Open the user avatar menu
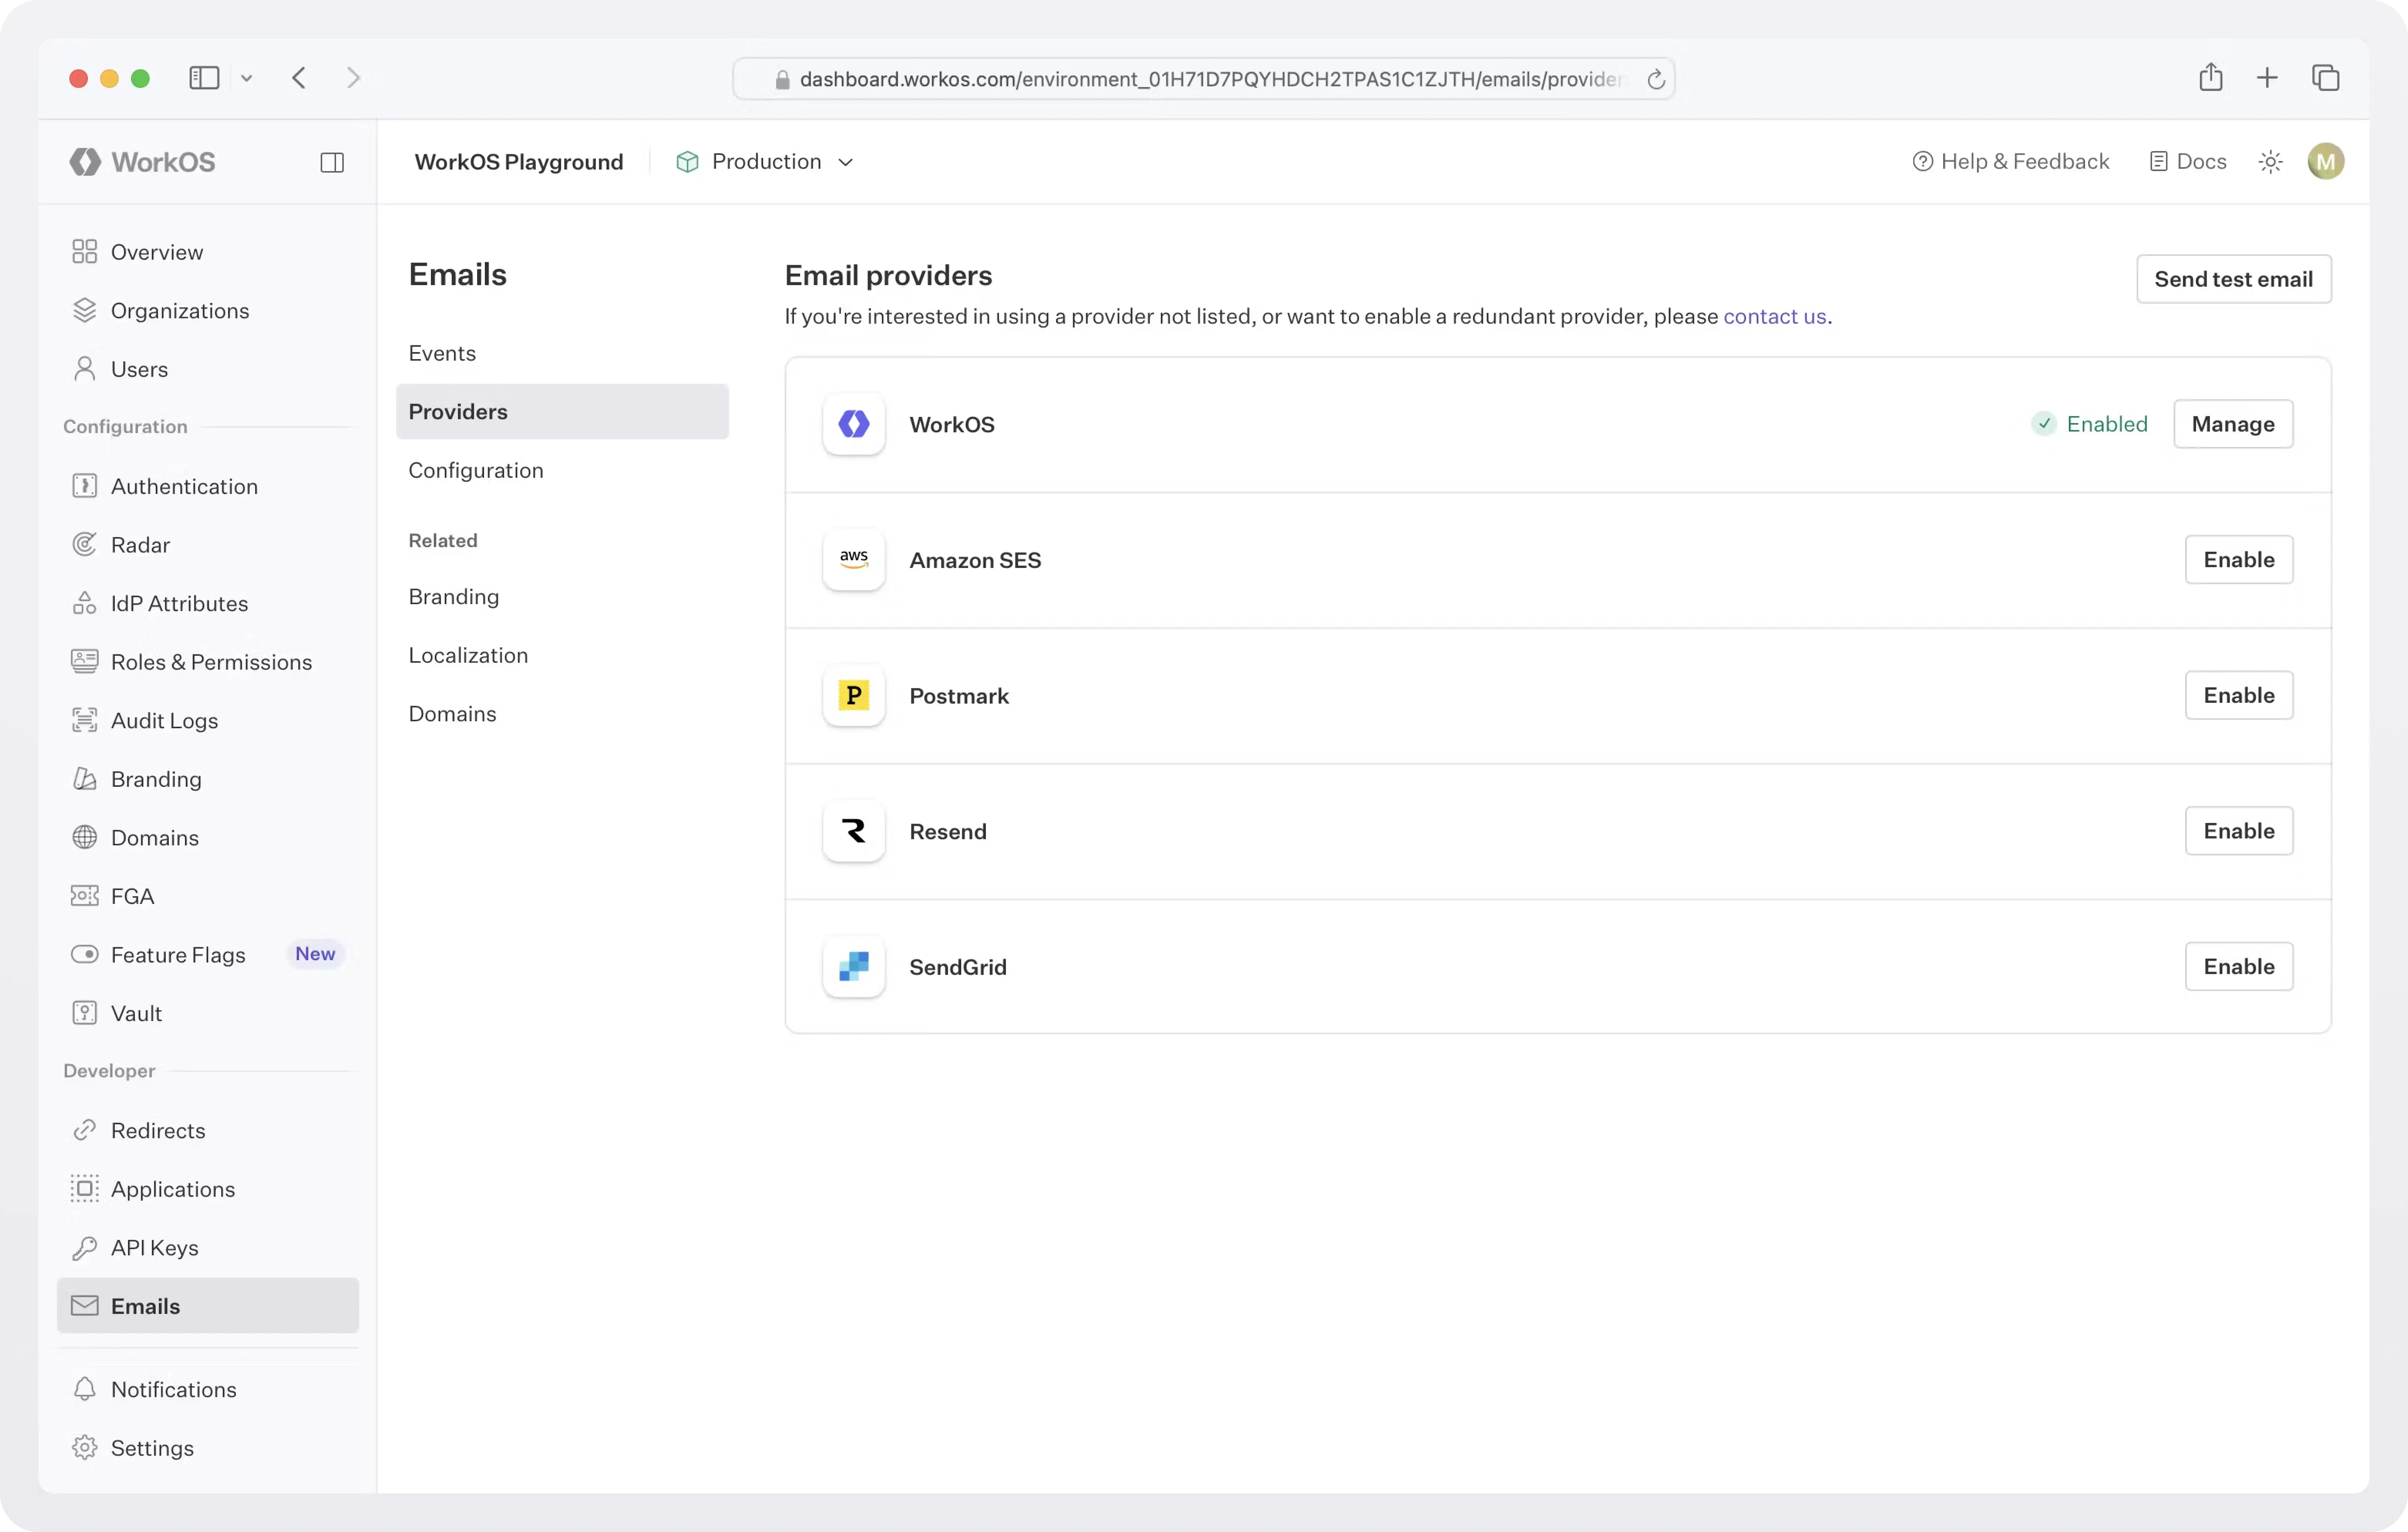 2325,162
